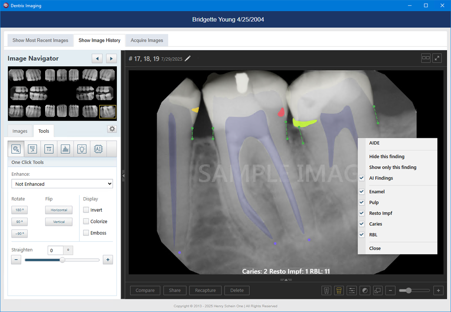The image size is (451, 312).
Task: Rotate image -90 degrees
Action: coord(20,233)
